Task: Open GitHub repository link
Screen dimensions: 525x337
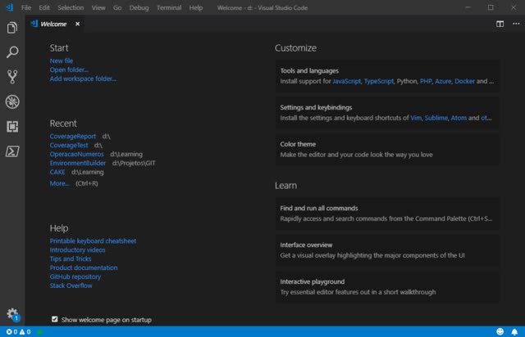Action: click(x=75, y=277)
